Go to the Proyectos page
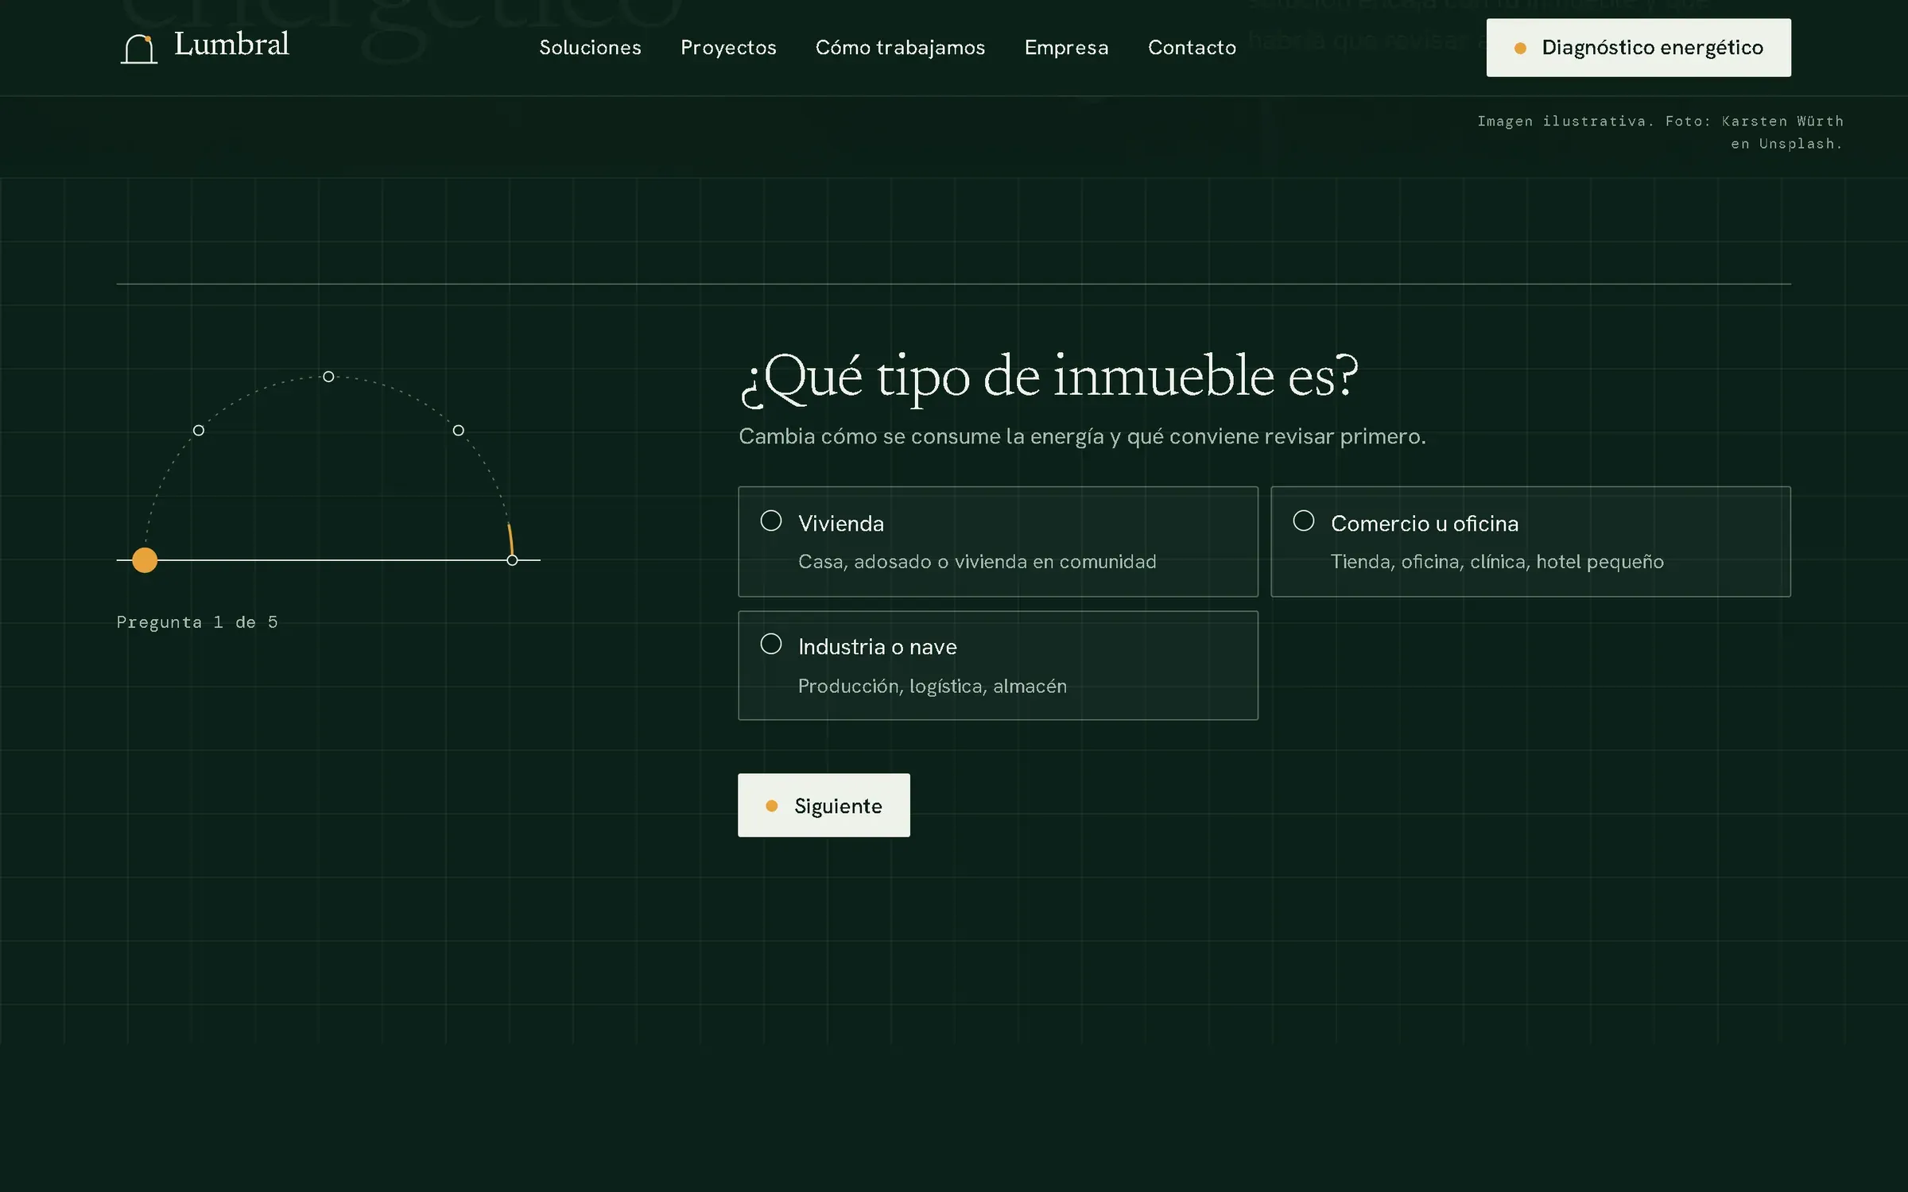Image resolution: width=1908 pixels, height=1192 pixels. 728,48
